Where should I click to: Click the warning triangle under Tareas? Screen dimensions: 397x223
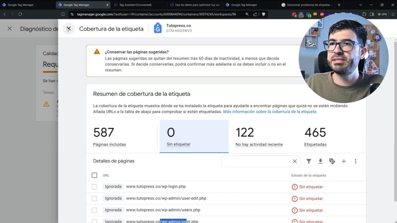pyautogui.click(x=47, y=104)
